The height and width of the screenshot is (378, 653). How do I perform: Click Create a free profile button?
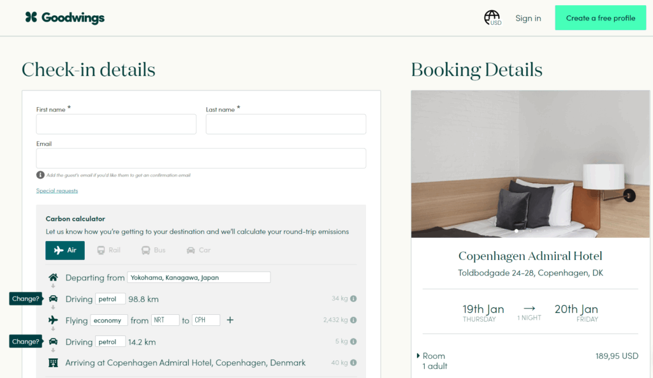pos(601,18)
